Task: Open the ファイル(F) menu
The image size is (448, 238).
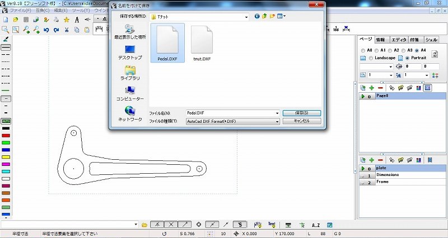Action: pos(21,11)
